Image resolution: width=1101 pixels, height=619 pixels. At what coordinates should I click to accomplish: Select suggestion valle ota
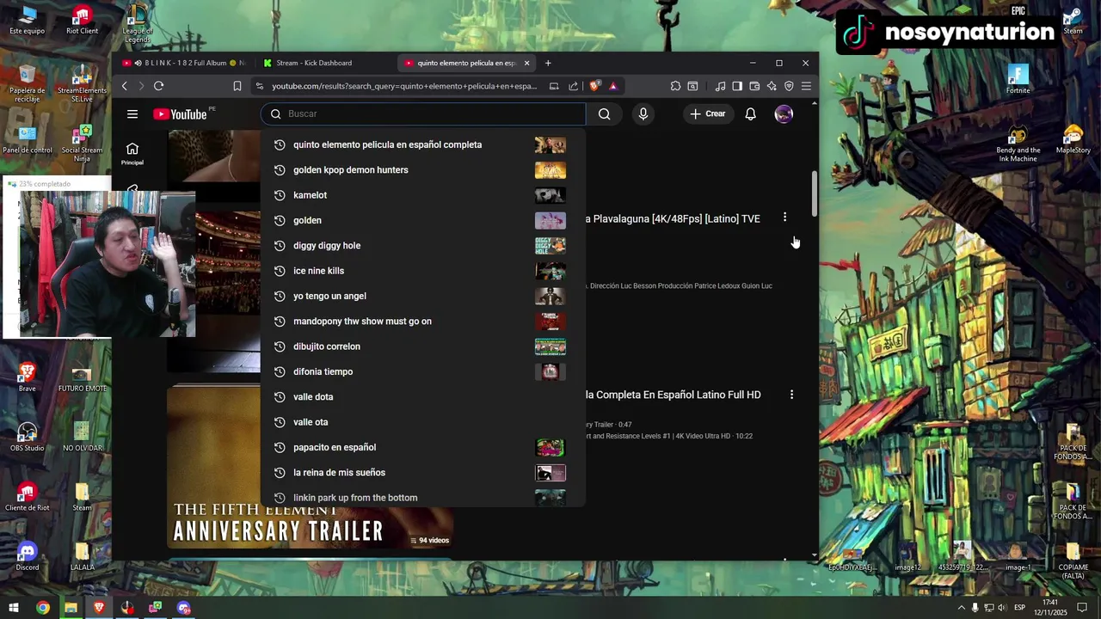422,422
